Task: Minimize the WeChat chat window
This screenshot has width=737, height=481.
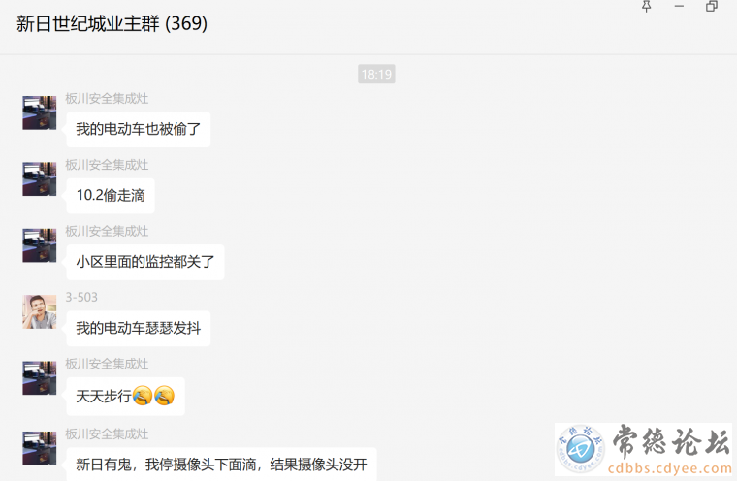Action: tap(679, 6)
